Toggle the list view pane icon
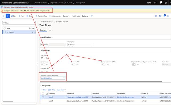 click(x=8, y=16)
